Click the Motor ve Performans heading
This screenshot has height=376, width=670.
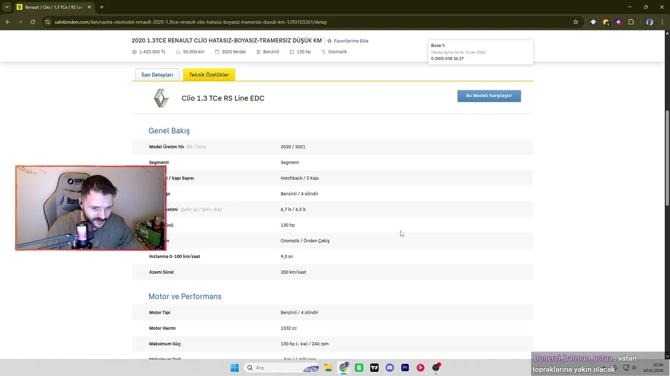pos(185,296)
